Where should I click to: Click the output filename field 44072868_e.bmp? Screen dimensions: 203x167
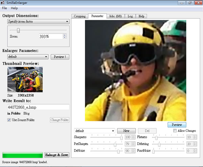click(x=39, y=107)
